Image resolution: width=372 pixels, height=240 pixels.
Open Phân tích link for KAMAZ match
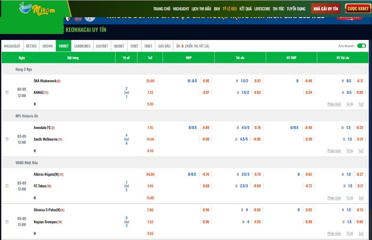(x=334, y=104)
